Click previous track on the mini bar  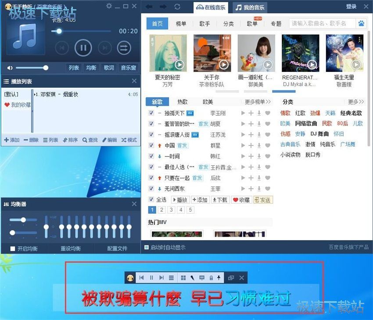point(142,278)
